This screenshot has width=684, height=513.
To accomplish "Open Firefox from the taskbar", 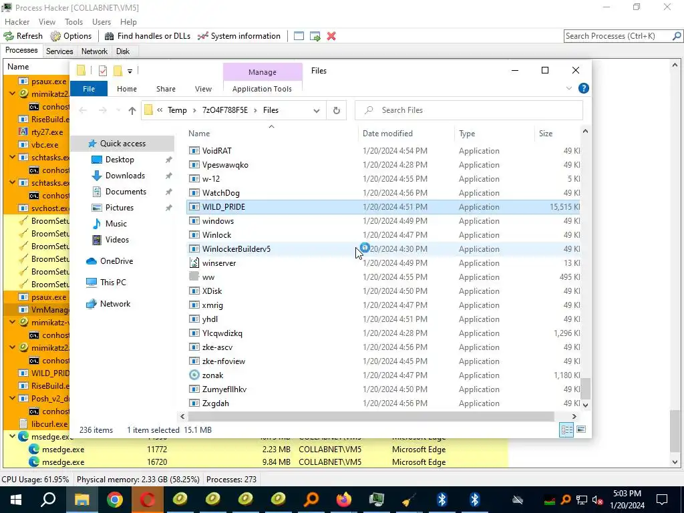I will tap(344, 500).
